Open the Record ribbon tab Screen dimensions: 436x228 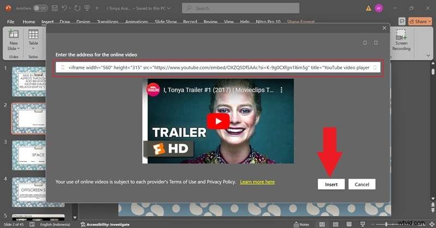[x=190, y=22]
